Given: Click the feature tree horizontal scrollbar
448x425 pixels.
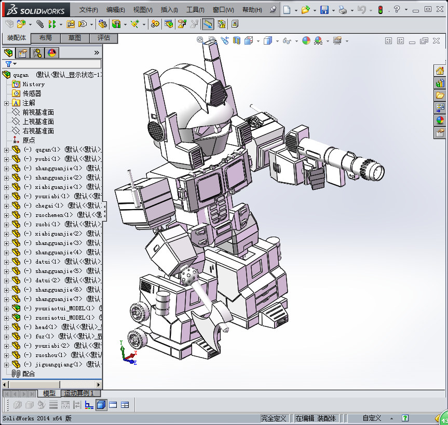Looking at the screenshot, I should [52, 385].
